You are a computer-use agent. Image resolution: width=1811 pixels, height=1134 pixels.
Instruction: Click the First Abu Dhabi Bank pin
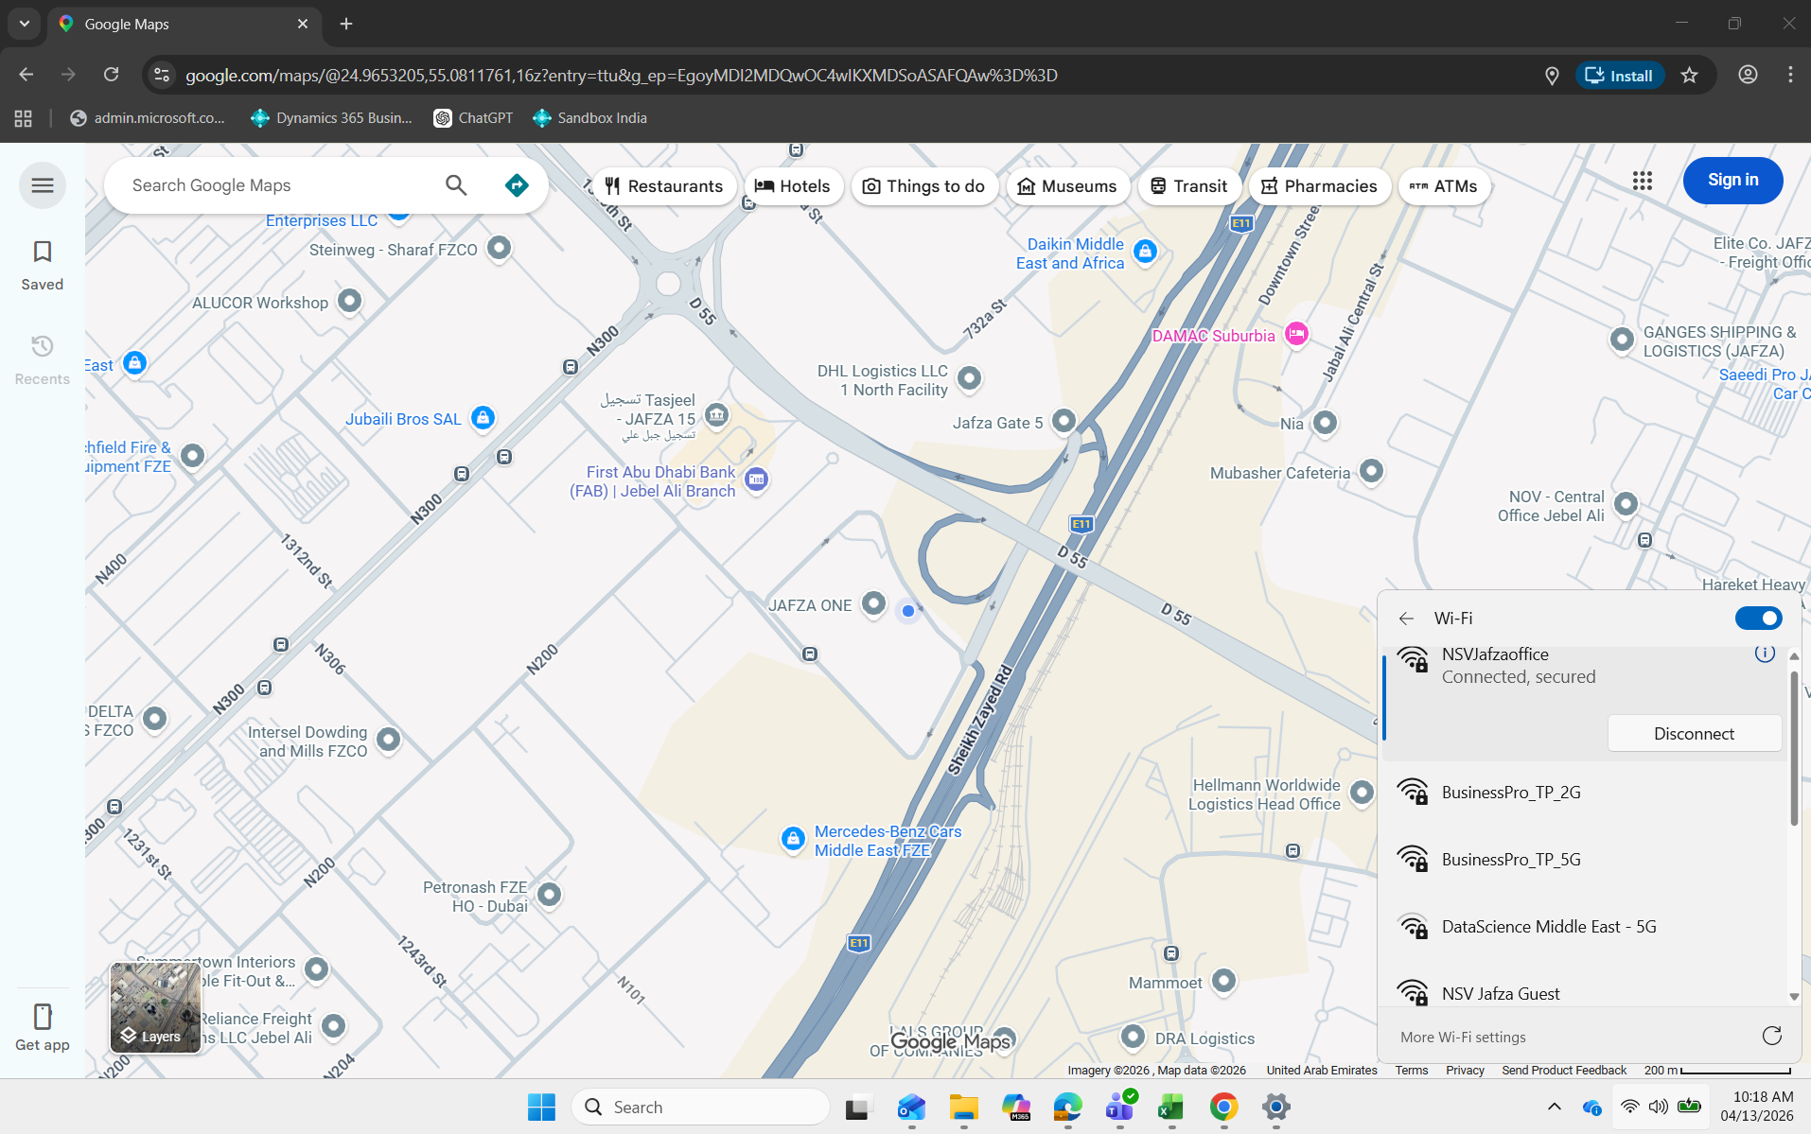756,479
